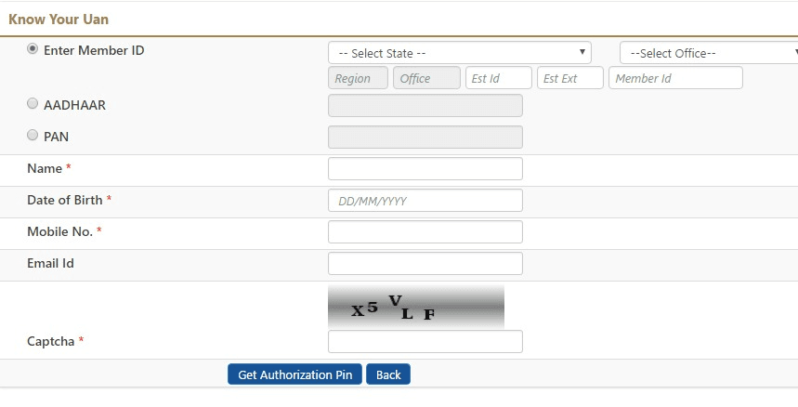Screen dimensions: 798x407
Task: Click the captcha image
Action: pyautogui.click(x=415, y=307)
